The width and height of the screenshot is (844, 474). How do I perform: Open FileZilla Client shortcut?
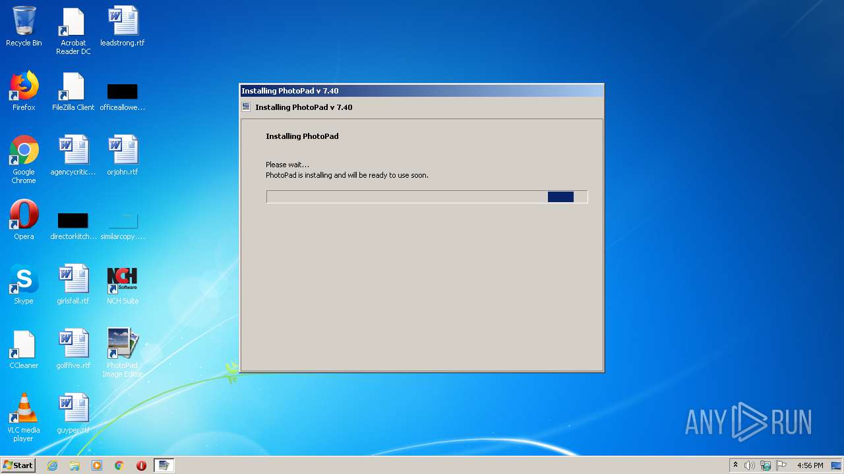click(x=73, y=91)
